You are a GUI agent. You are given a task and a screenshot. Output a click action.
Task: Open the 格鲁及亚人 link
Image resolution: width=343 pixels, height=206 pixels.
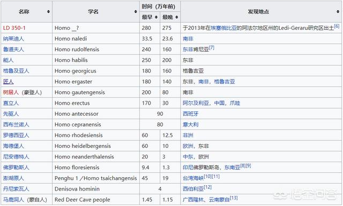pos(16,71)
